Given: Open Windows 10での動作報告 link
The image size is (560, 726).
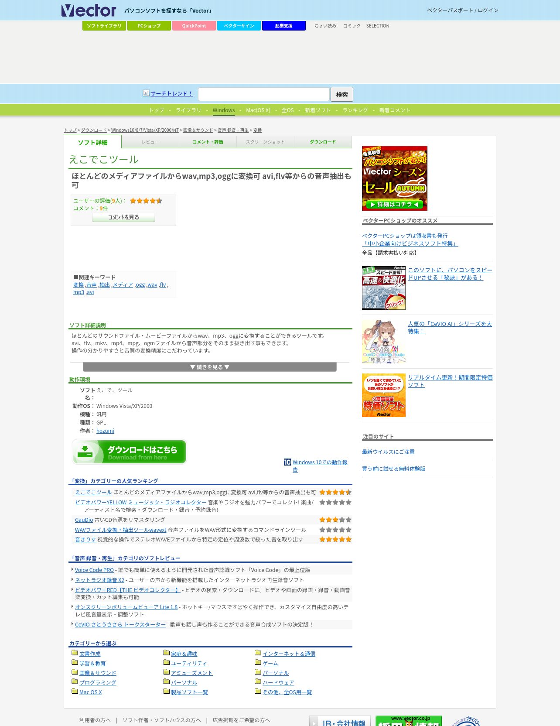Looking at the screenshot, I should [x=320, y=466].
